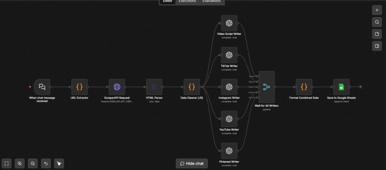
Task: Open the Pinterest Writer OpenAI node
Action: click(229, 150)
